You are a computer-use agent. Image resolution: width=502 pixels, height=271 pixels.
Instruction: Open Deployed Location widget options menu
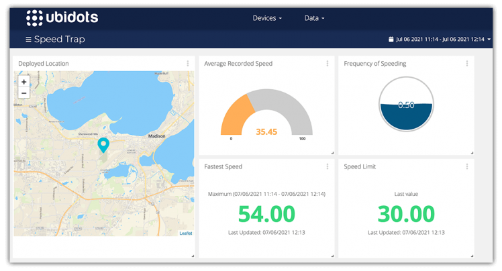point(188,64)
